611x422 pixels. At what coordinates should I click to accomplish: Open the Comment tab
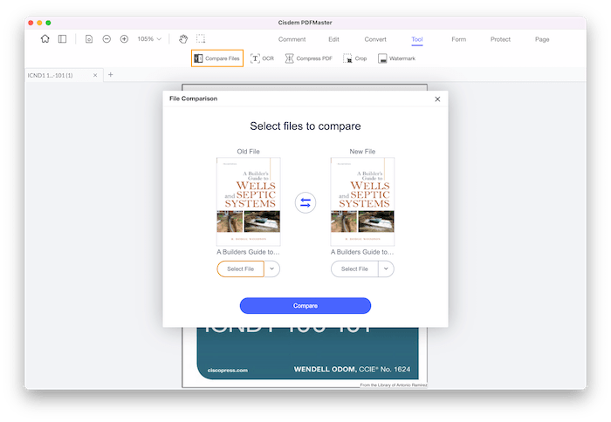click(x=292, y=39)
